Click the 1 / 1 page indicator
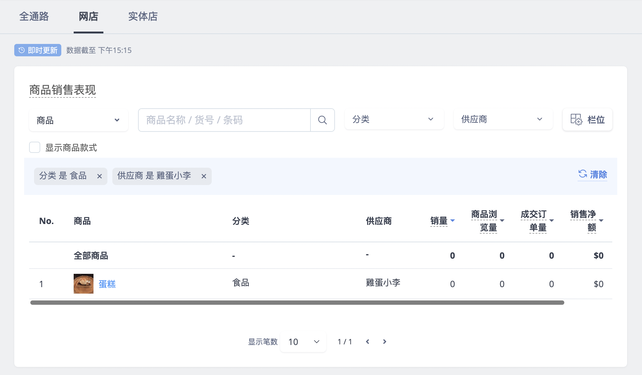The height and width of the screenshot is (375, 642). click(345, 342)
